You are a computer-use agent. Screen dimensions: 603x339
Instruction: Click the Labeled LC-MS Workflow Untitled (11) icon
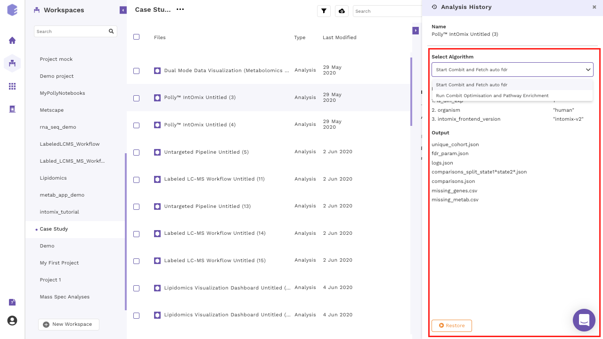(x=157, y=179)
